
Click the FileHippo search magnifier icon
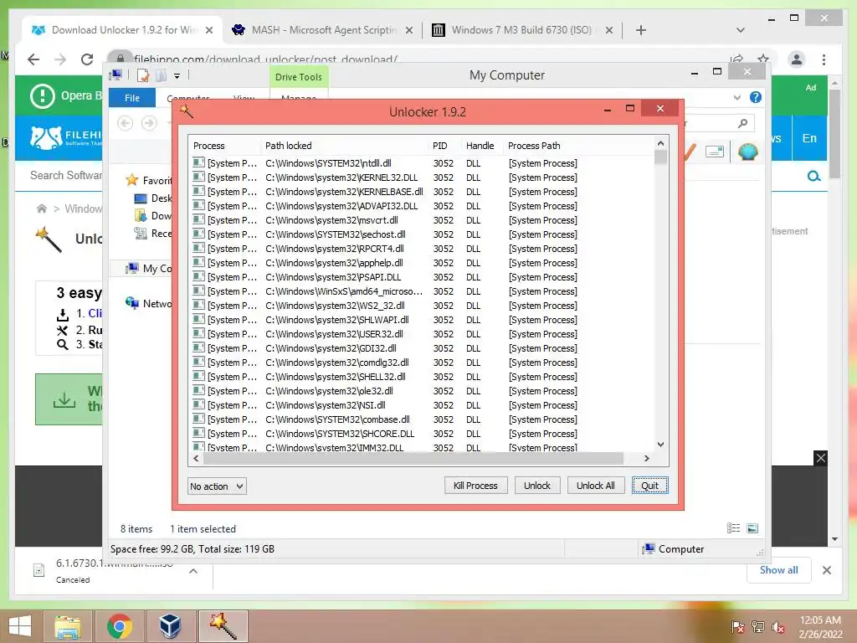(813, 176)
